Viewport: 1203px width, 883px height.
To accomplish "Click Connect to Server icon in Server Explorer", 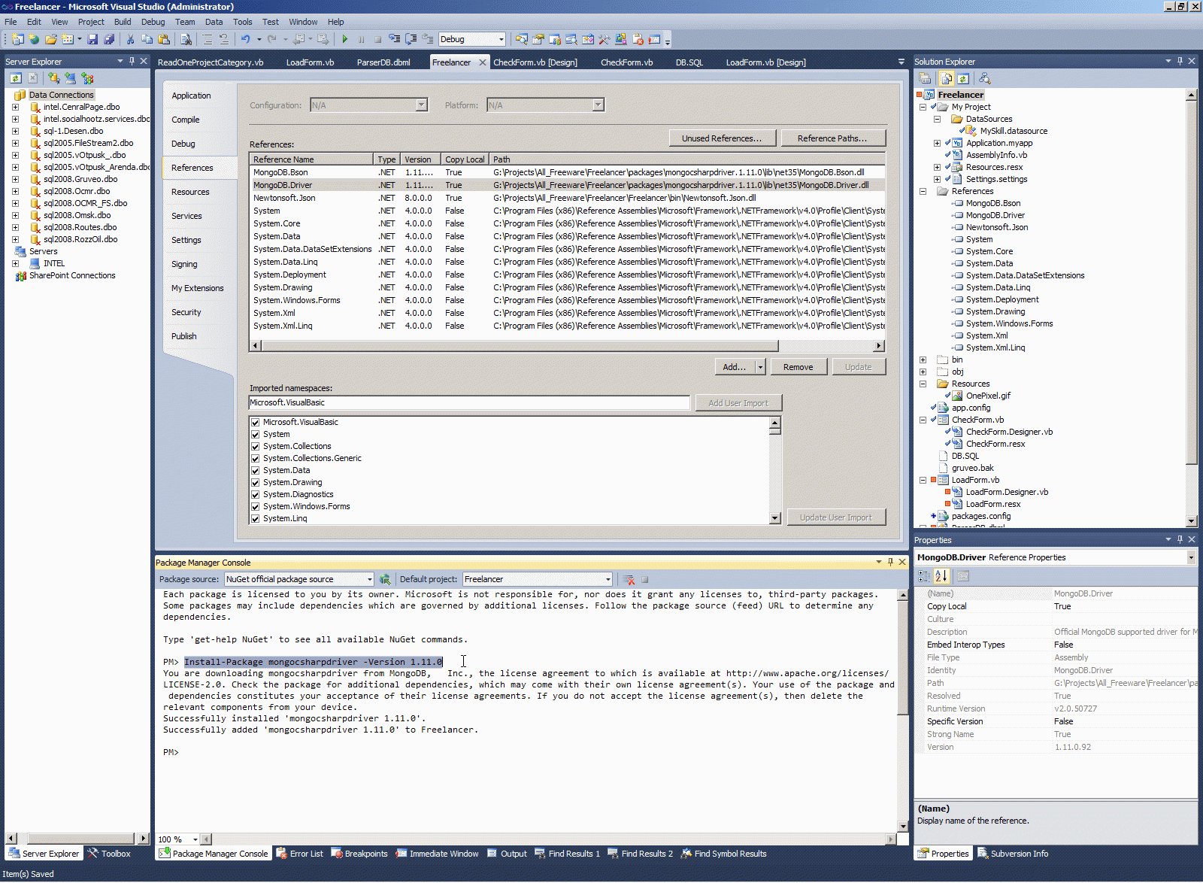I will 70,78.
